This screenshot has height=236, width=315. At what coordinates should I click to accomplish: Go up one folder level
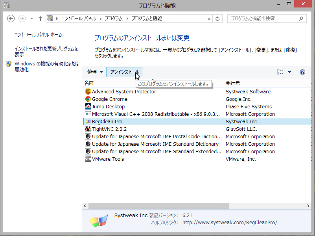point(41,19)
